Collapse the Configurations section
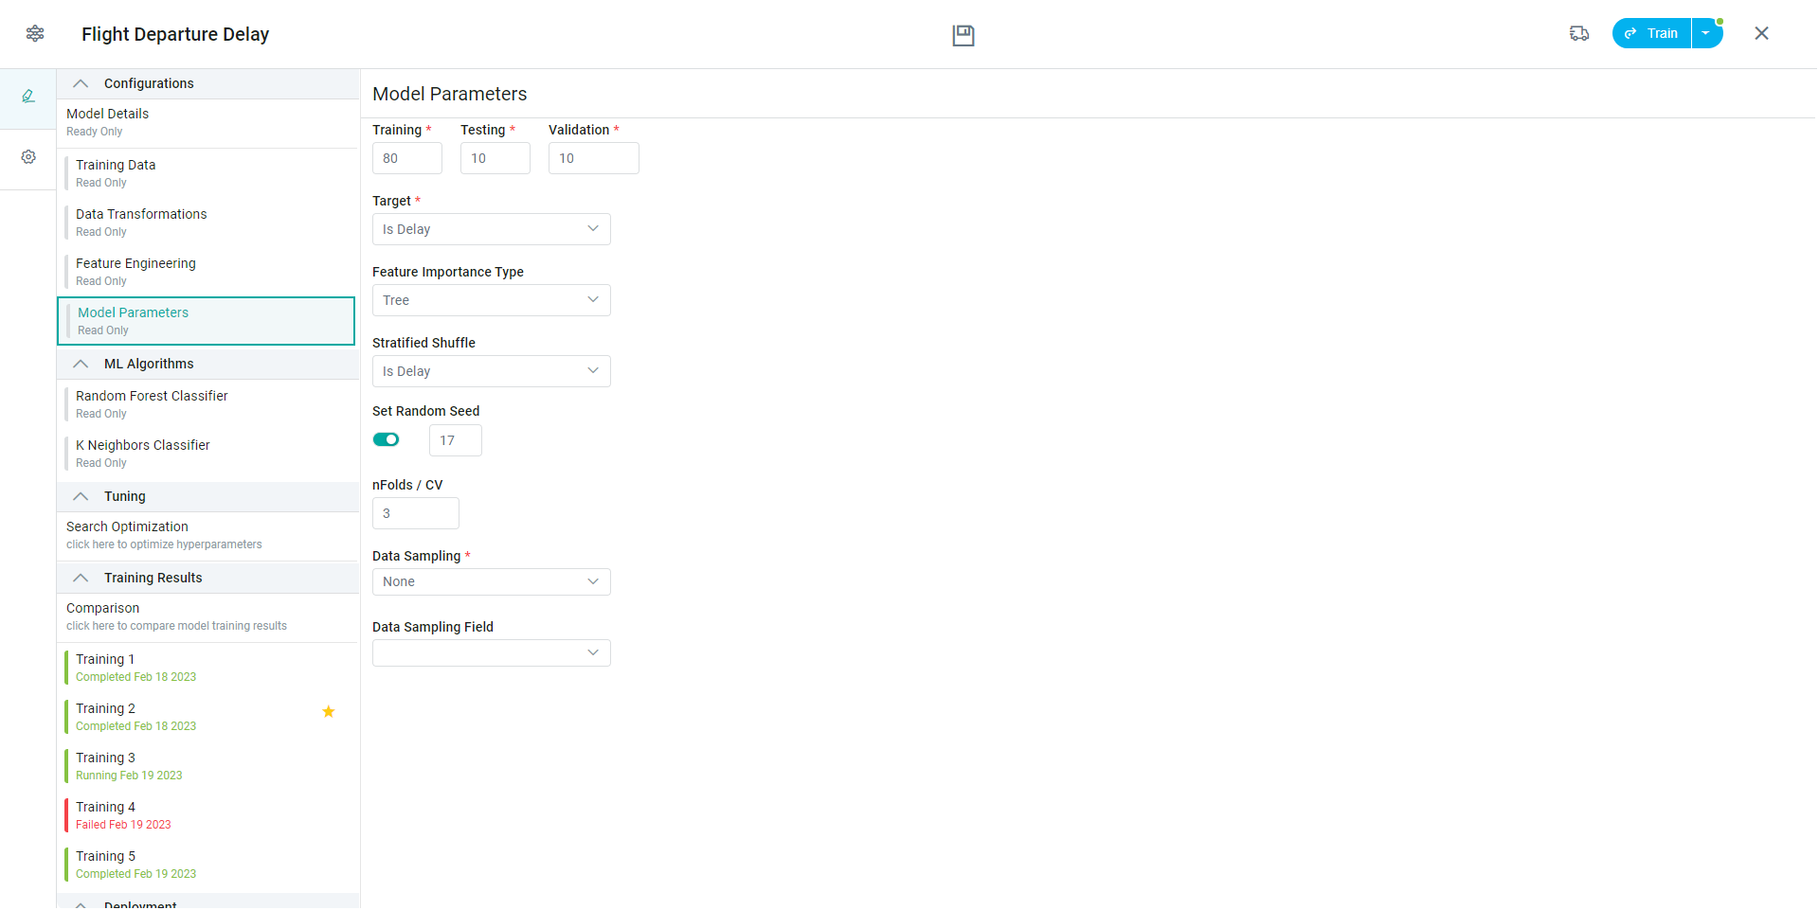 81,83
